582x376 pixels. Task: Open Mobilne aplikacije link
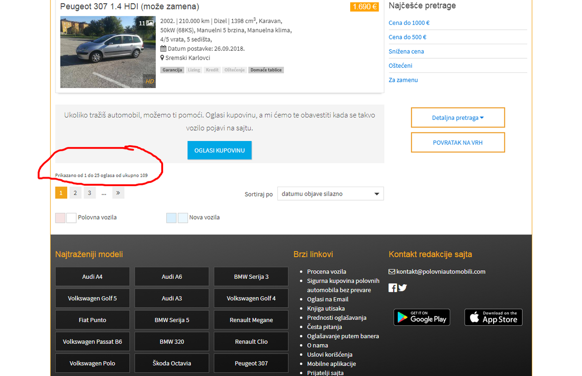331,364
